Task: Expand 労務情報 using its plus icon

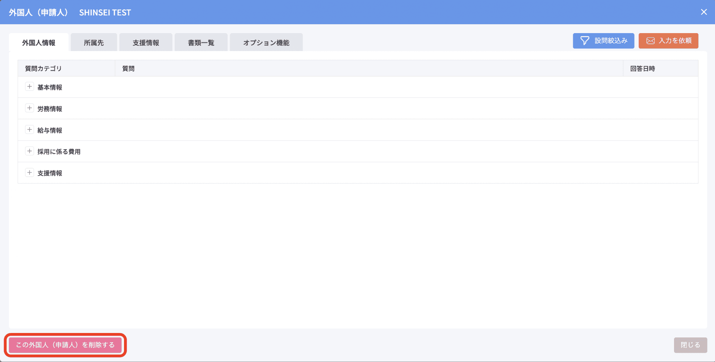Action: pyautogui.click(x=29, y=108)
